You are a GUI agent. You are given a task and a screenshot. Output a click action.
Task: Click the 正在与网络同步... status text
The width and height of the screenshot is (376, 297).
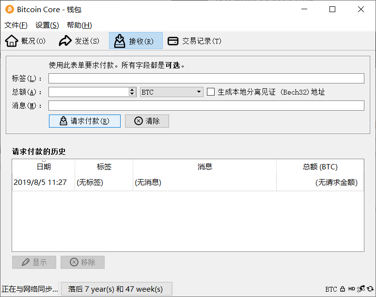tap(30, 289)
